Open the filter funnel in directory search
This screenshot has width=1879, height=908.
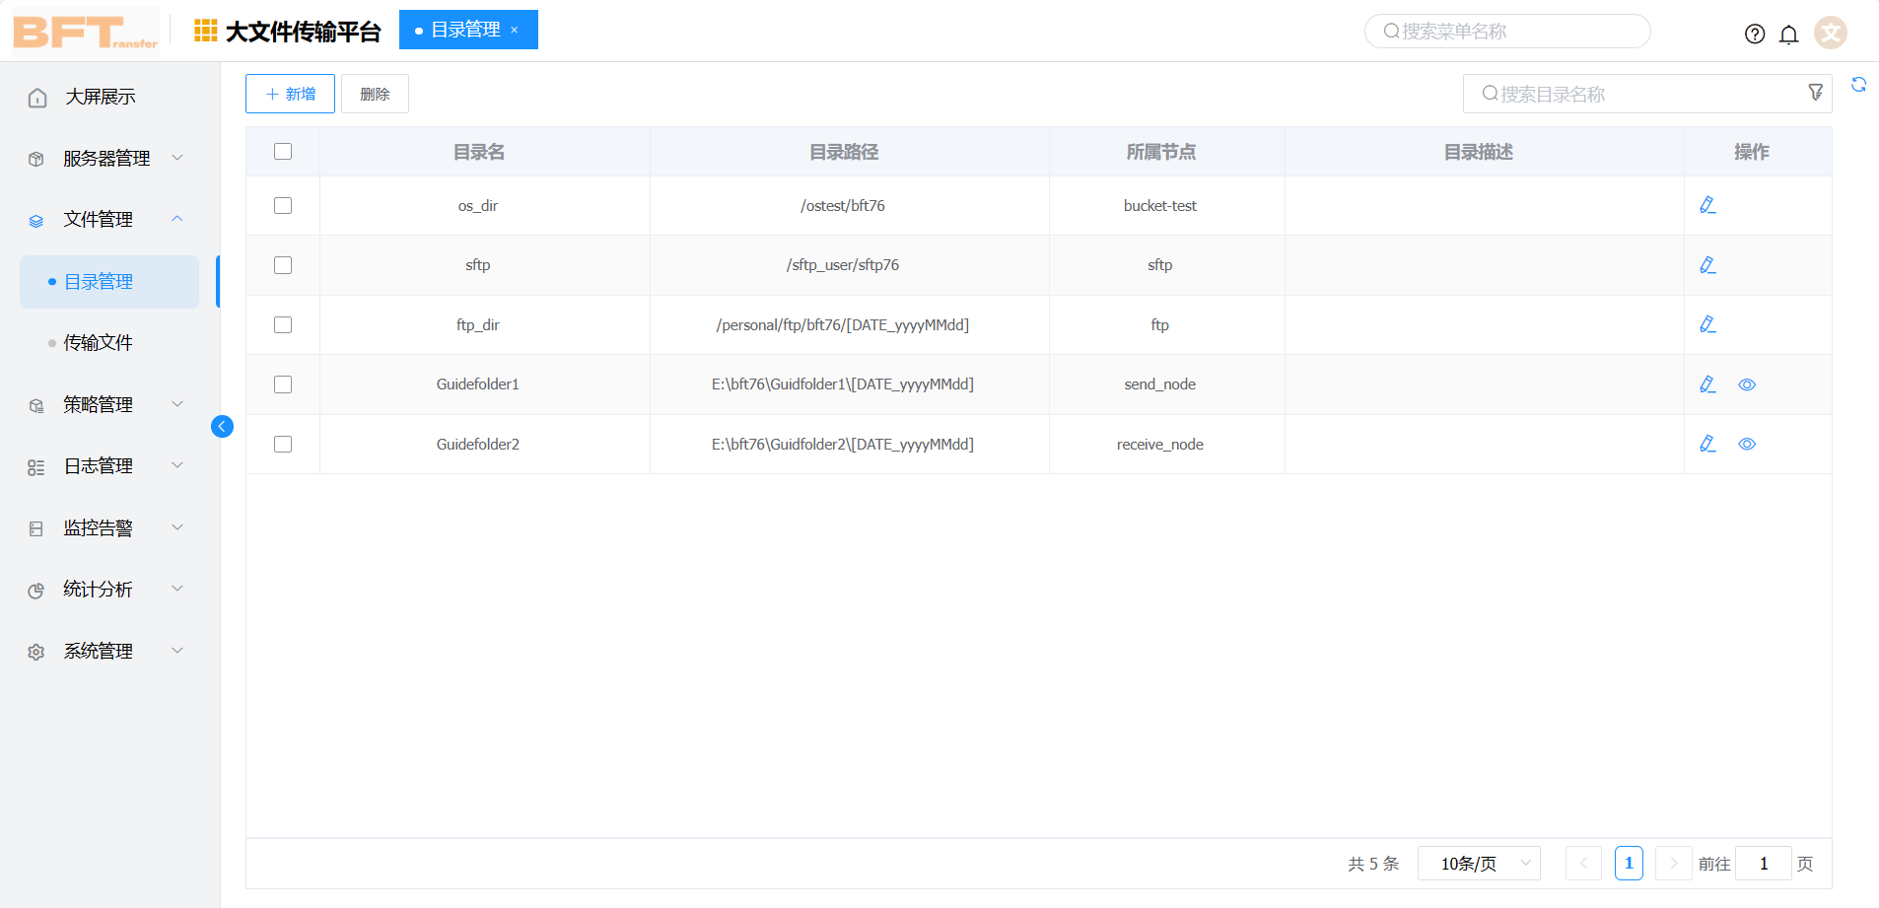(1815, 93)
